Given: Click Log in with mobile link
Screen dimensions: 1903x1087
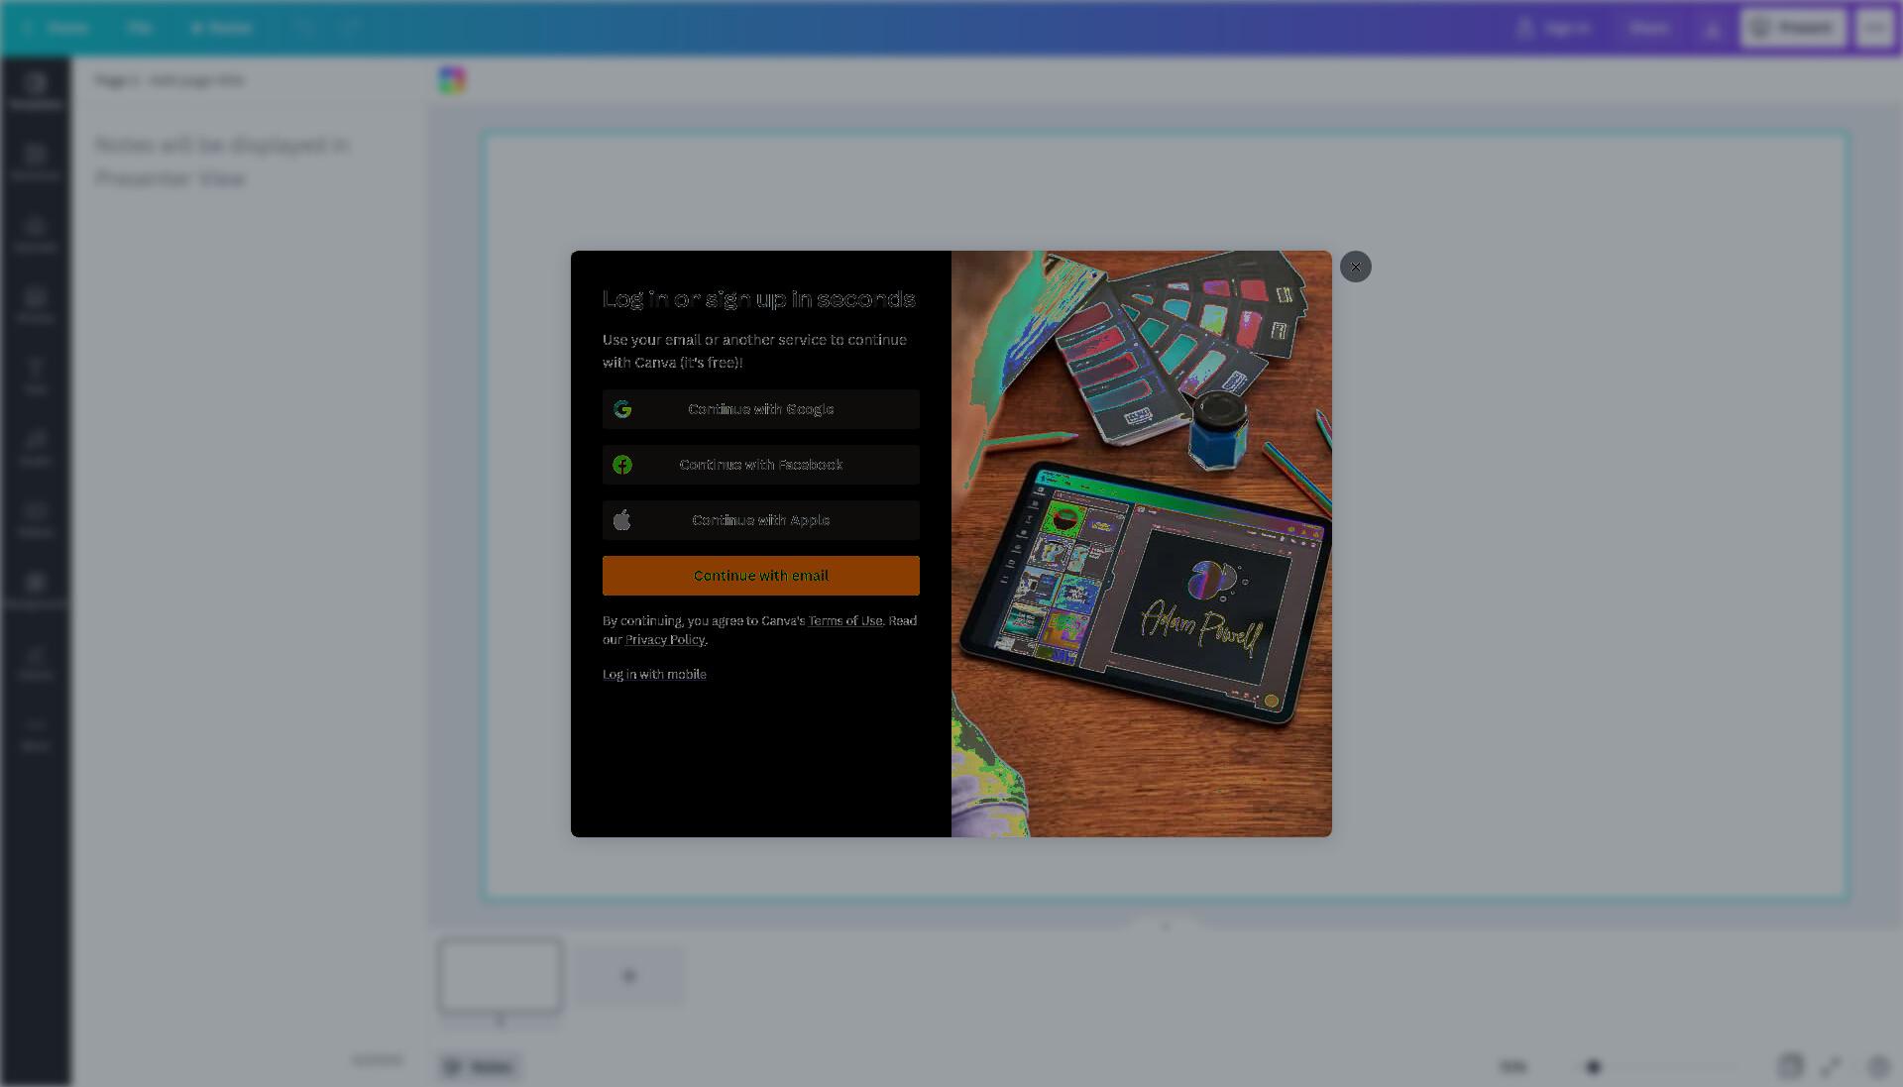Looking at the screenshot, I should (654, 675).
